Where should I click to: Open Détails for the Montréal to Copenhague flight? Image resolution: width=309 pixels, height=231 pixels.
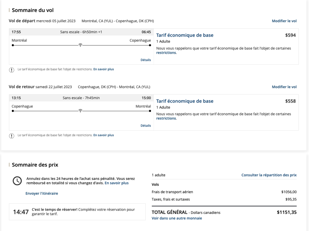[145, 60]
